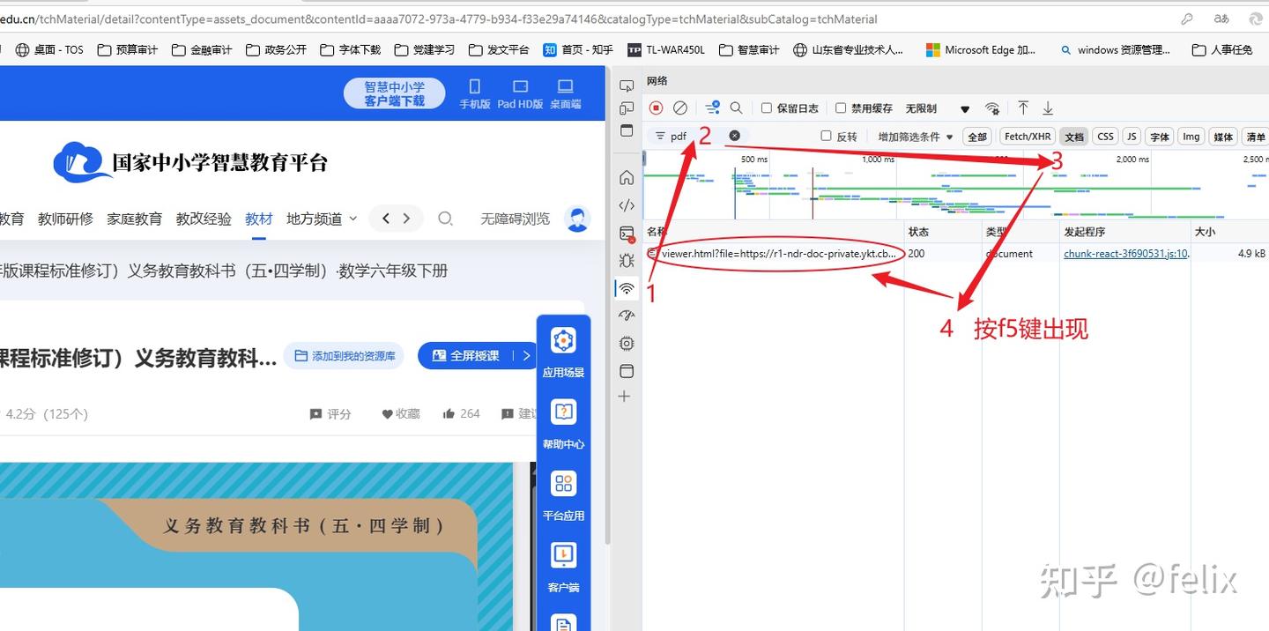Open the Memory panel chip icon

click(627, 343)
